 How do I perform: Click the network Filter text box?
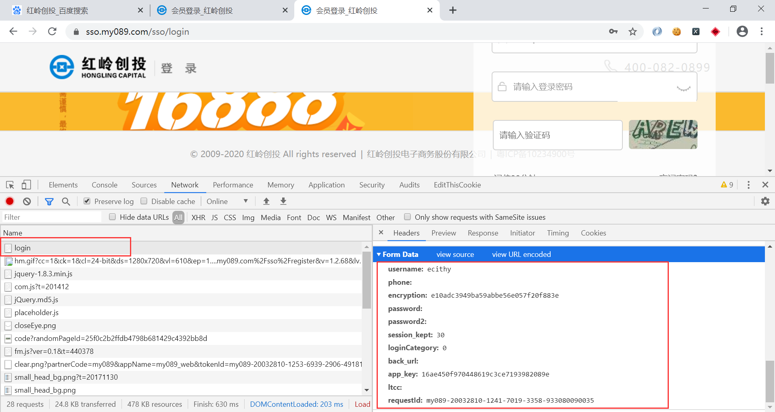tap(52, 217)
